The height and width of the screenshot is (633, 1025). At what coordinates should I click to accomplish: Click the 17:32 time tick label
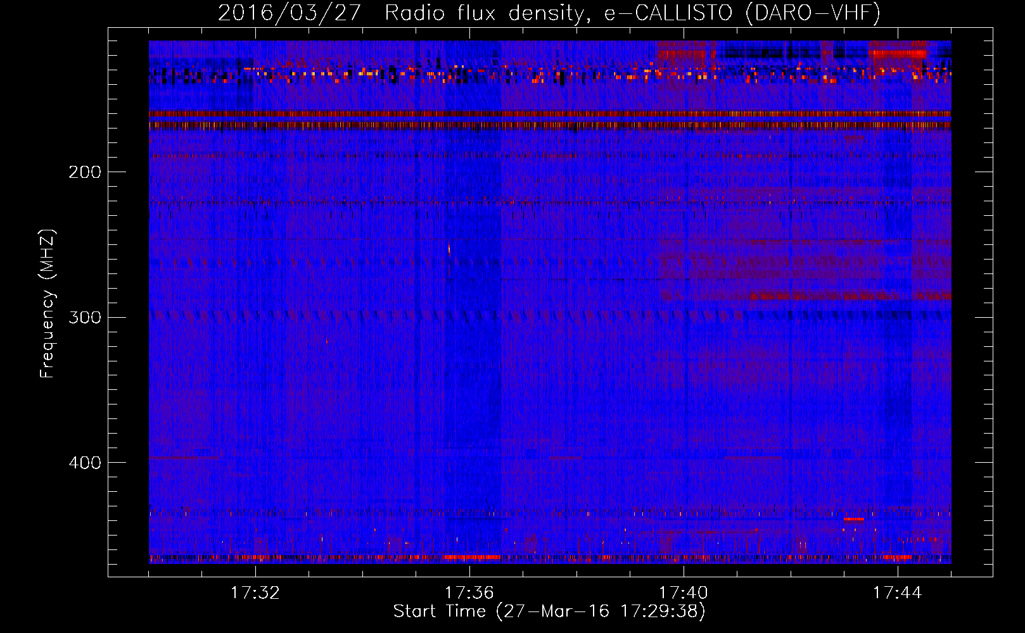(255, 593)
